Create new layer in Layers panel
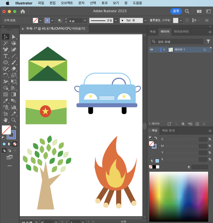The image size is (213, 223). (197, 124)
